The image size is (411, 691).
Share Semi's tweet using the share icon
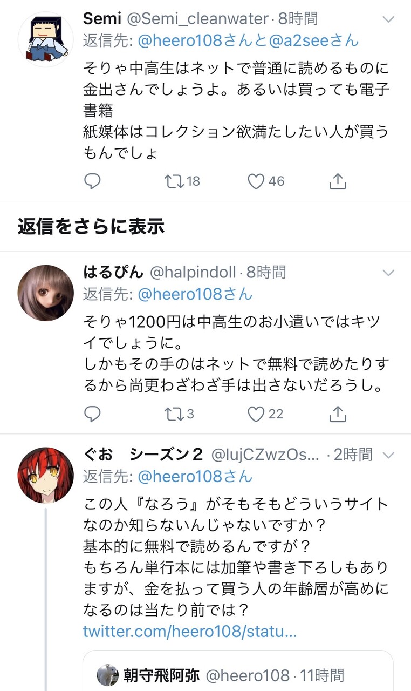337,181
